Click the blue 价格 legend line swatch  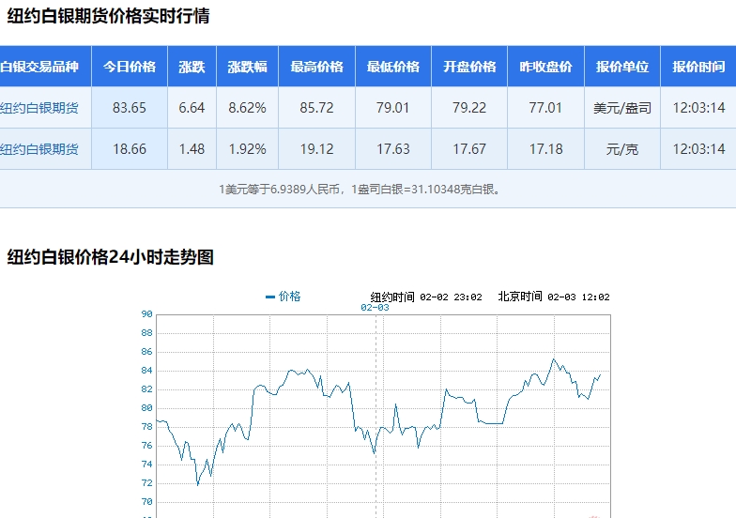270,297
